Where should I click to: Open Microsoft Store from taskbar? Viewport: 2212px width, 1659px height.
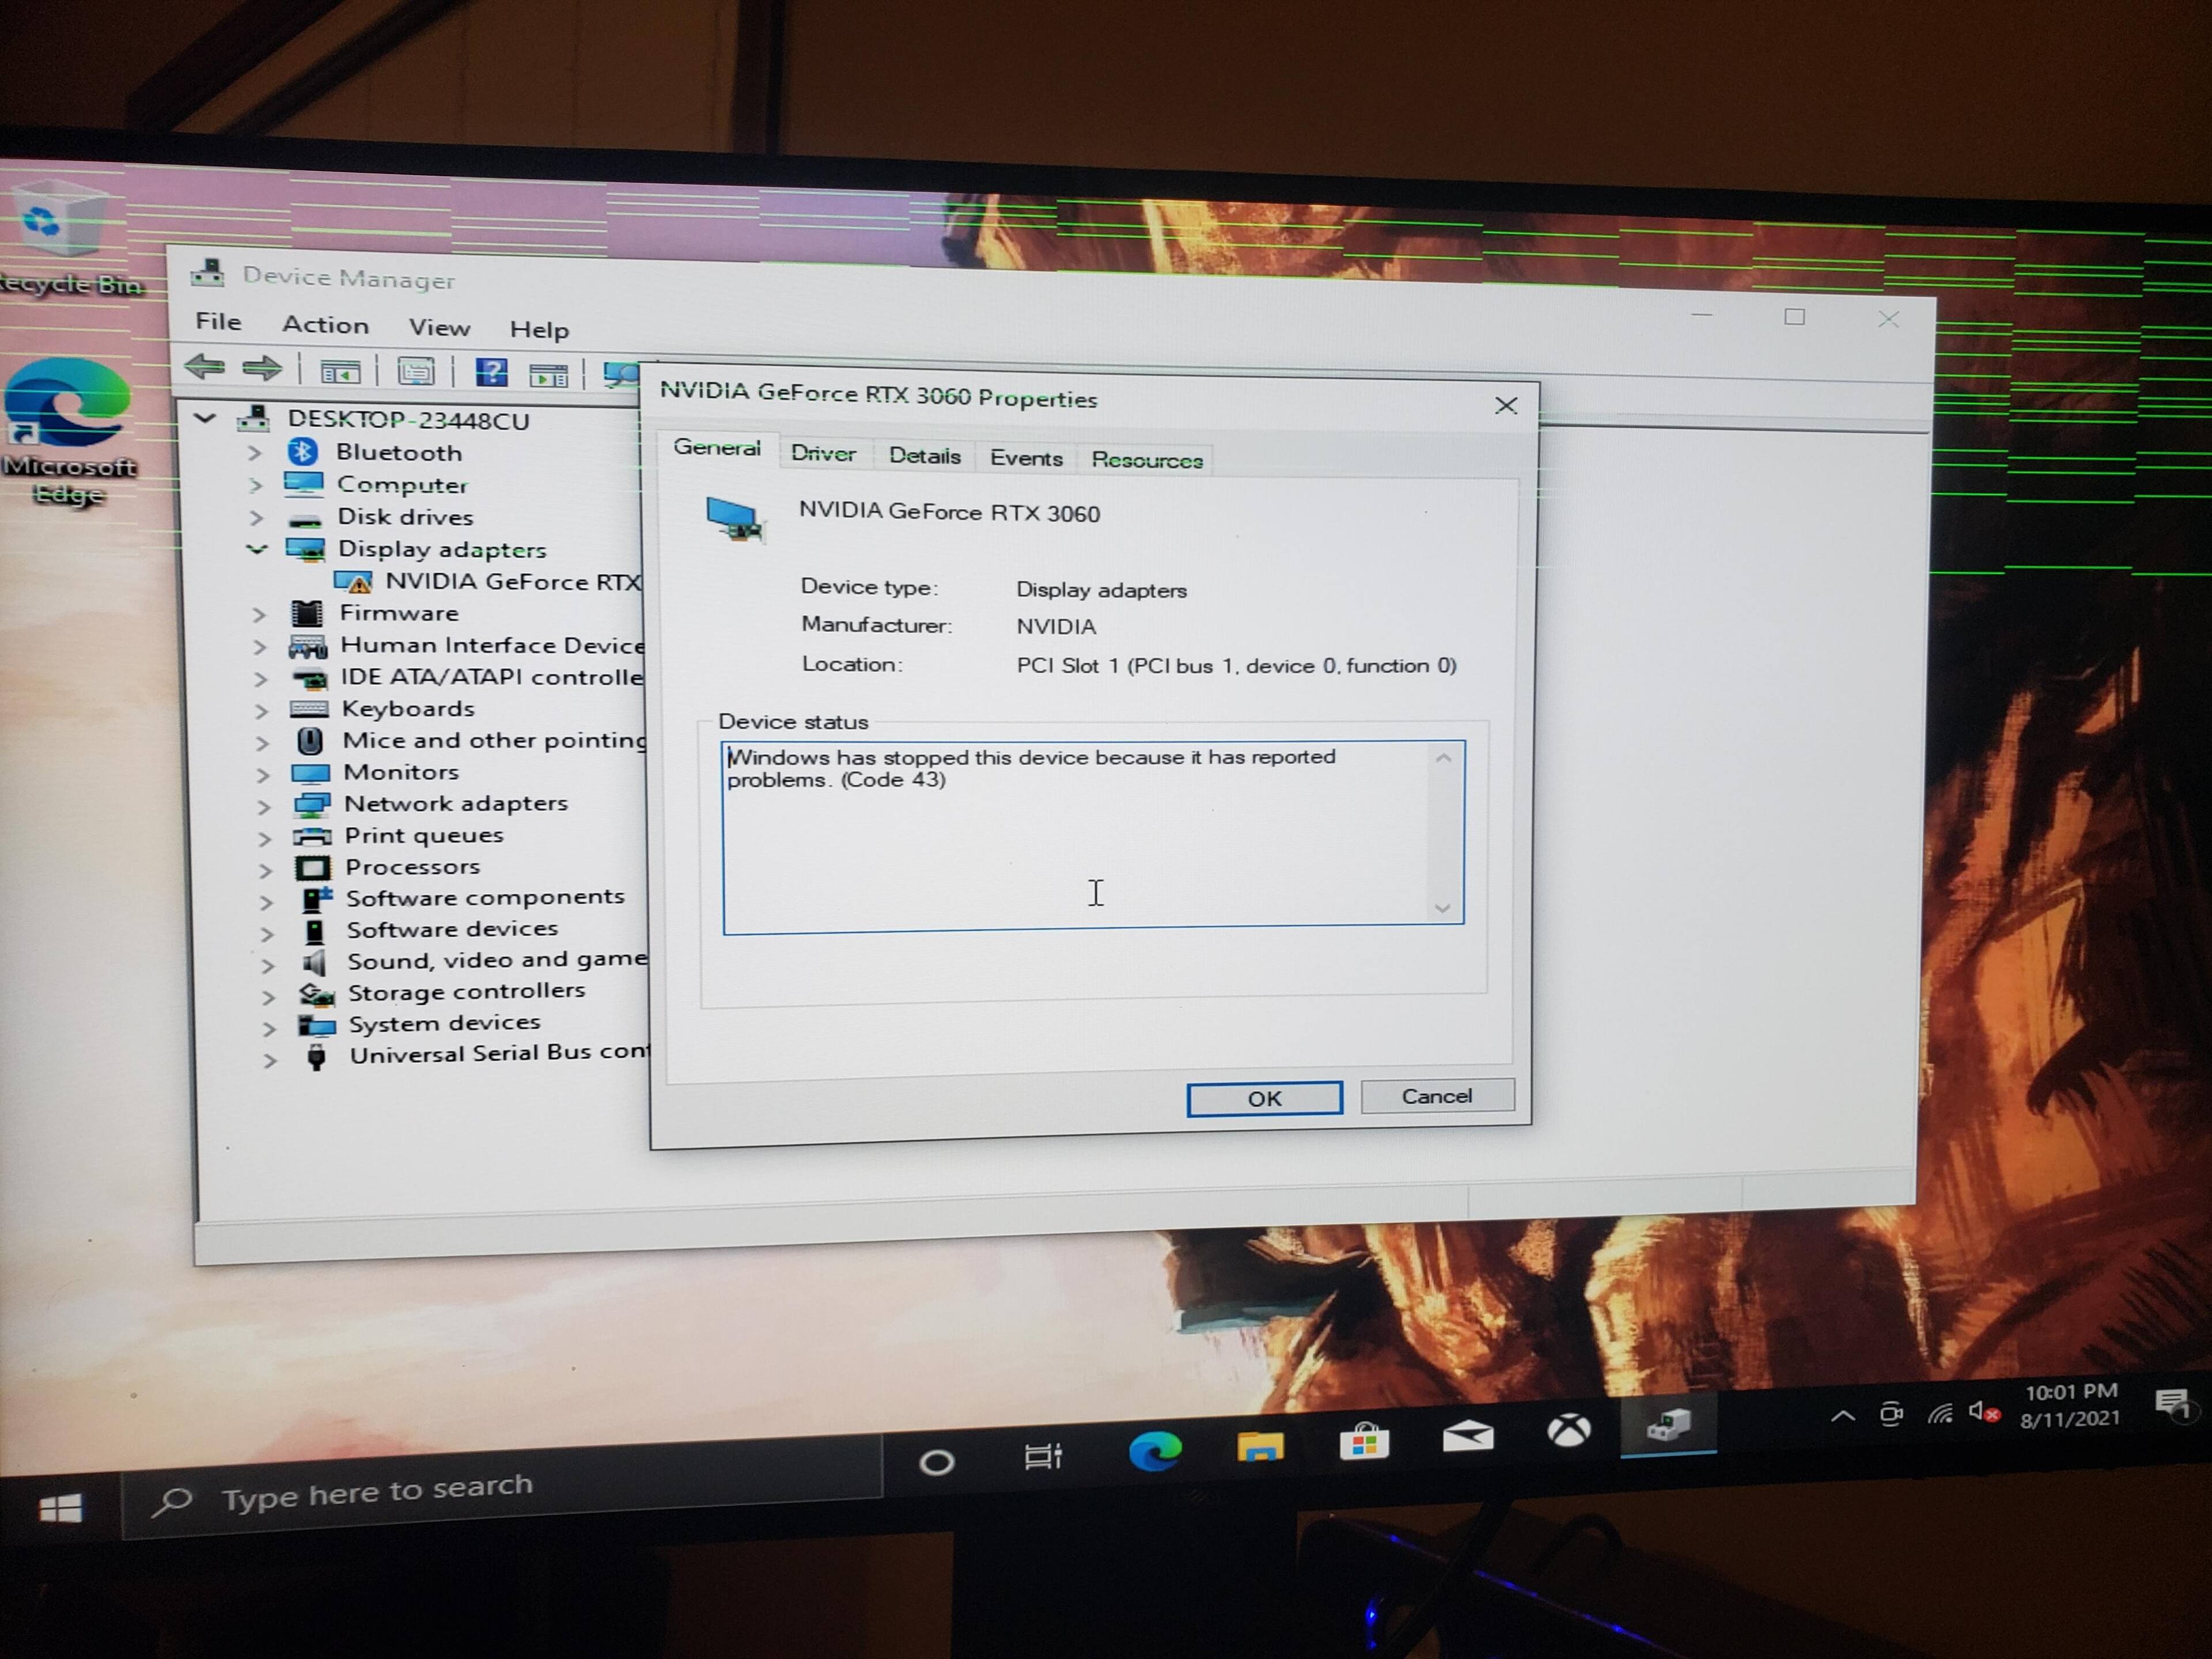1364,1442
